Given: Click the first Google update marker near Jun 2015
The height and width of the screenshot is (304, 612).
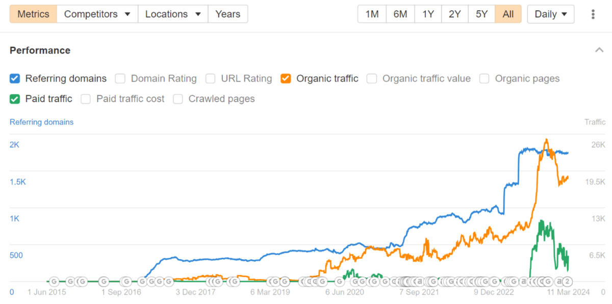Looking at the screenshot, I should [x=54, y=281].
